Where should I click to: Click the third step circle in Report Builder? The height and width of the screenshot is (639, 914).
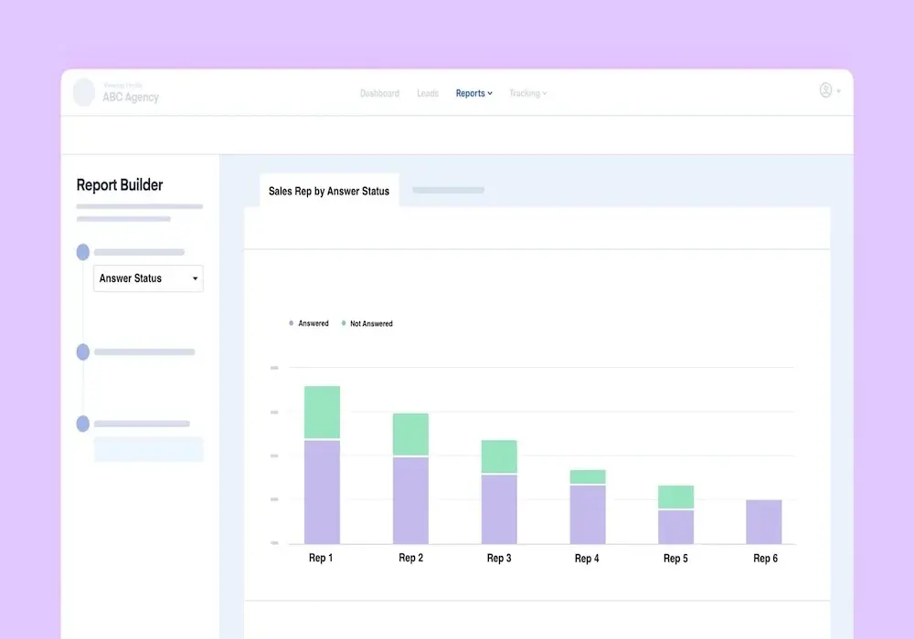83,424
